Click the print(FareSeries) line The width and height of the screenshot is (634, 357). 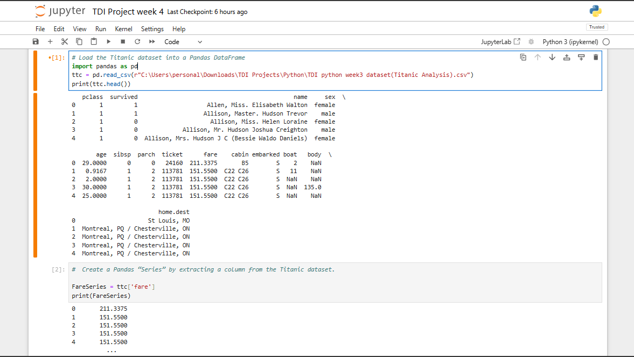[101, 296]
